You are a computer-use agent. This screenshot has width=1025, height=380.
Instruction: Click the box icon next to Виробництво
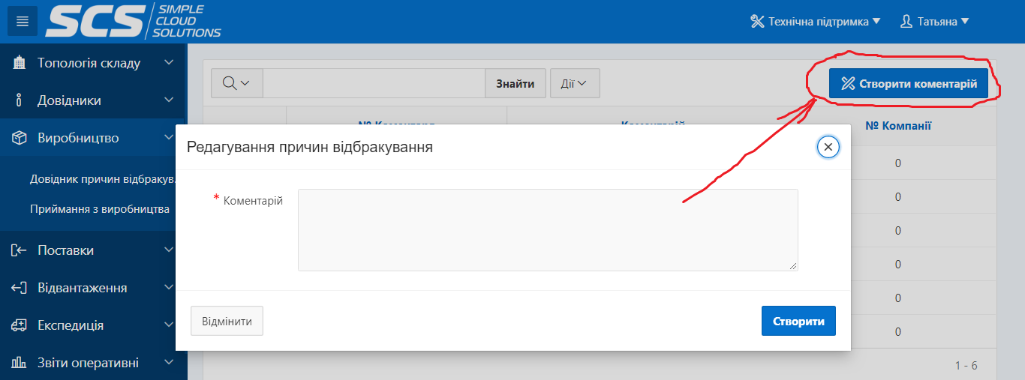tap(20, 138)
